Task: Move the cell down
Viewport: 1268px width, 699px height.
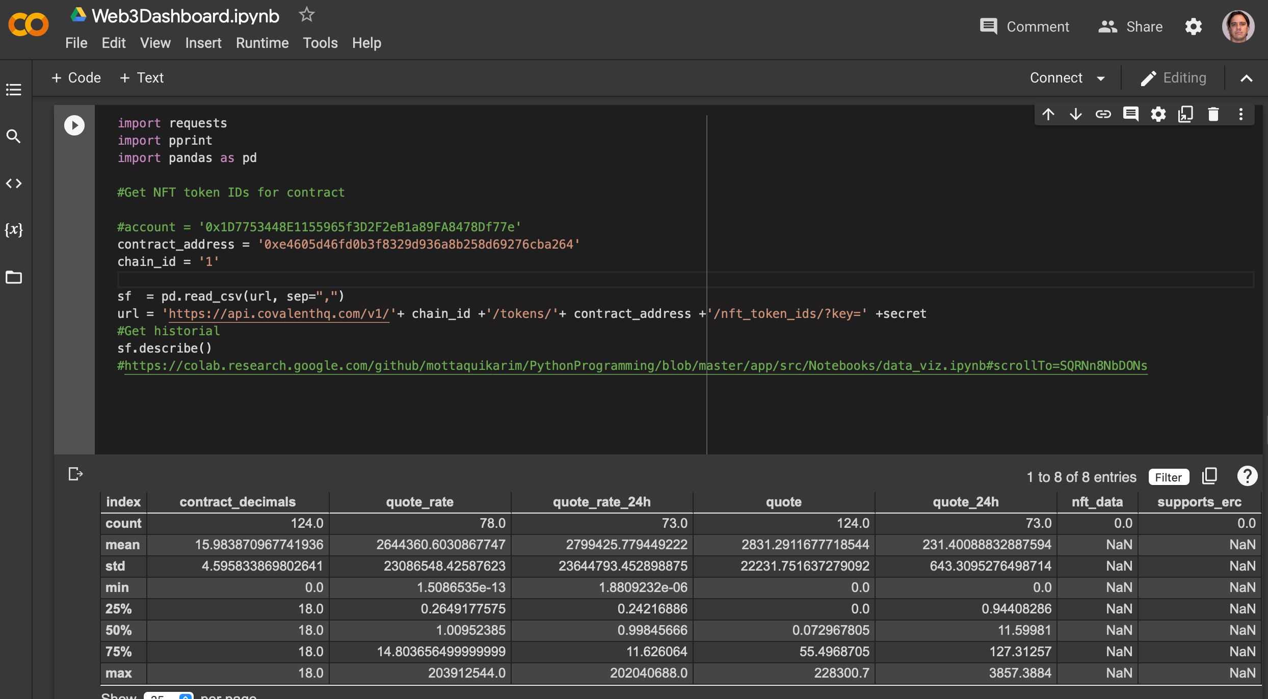Action: (x=1076, y=114)
